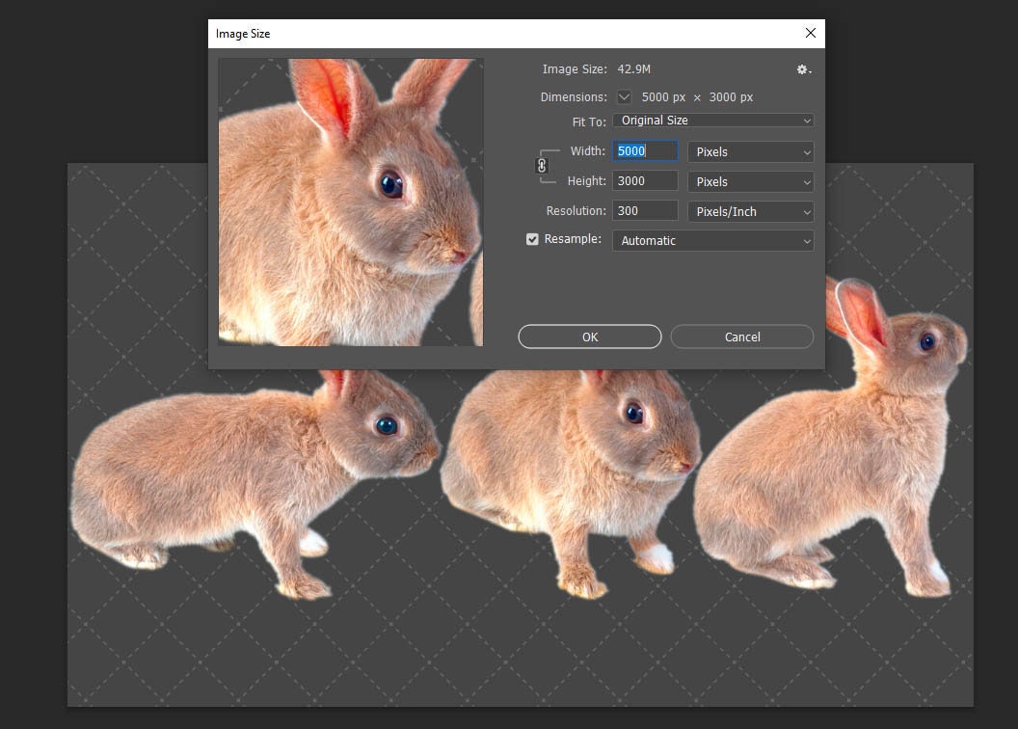
Task: Click Cancel to discard size changes
Action: [741, 337]
